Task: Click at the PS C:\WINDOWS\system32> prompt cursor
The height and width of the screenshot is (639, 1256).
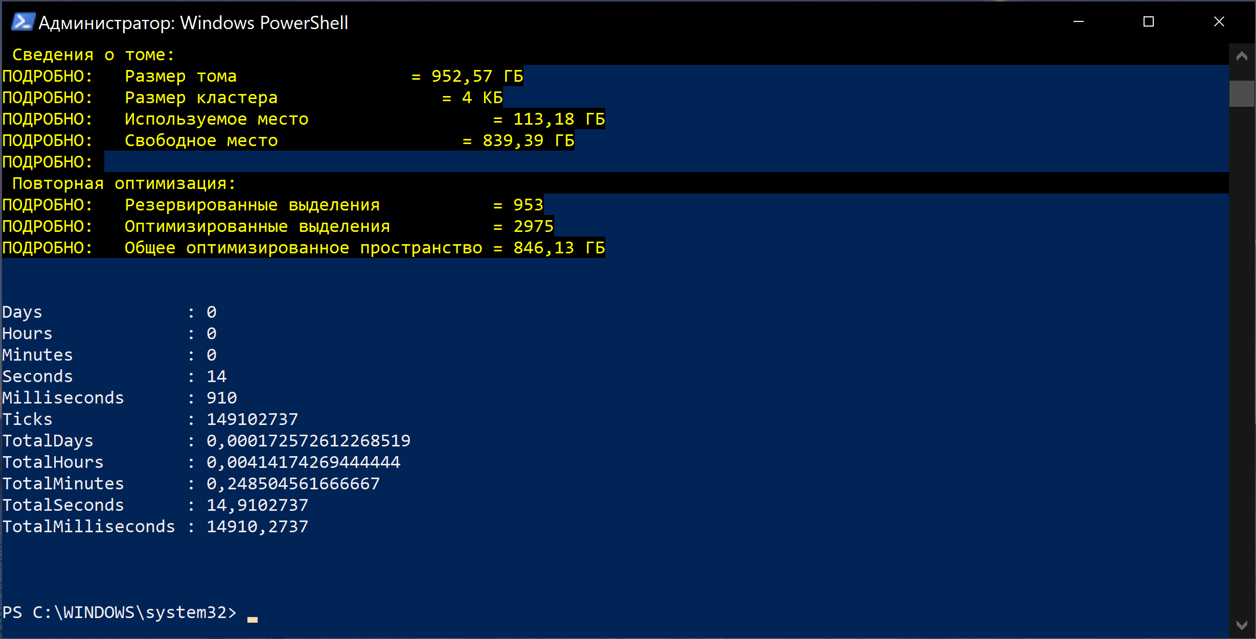Action: 253,619
